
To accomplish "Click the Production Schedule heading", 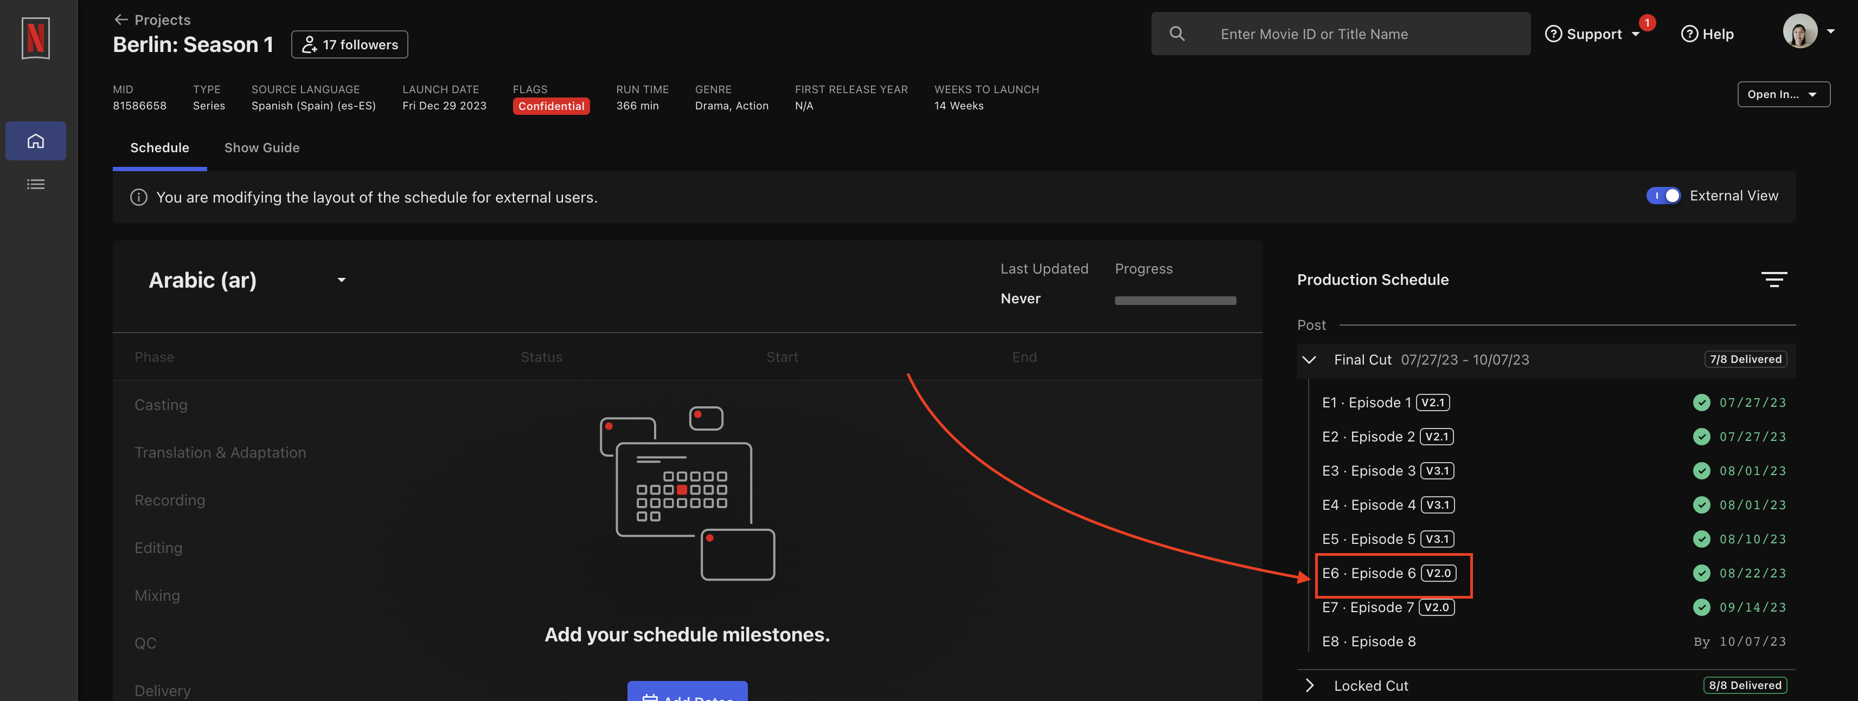I will [x=1372, y=280].
